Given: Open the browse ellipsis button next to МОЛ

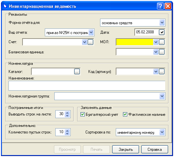Looking at the screenshot, I should tap(162, 42).
